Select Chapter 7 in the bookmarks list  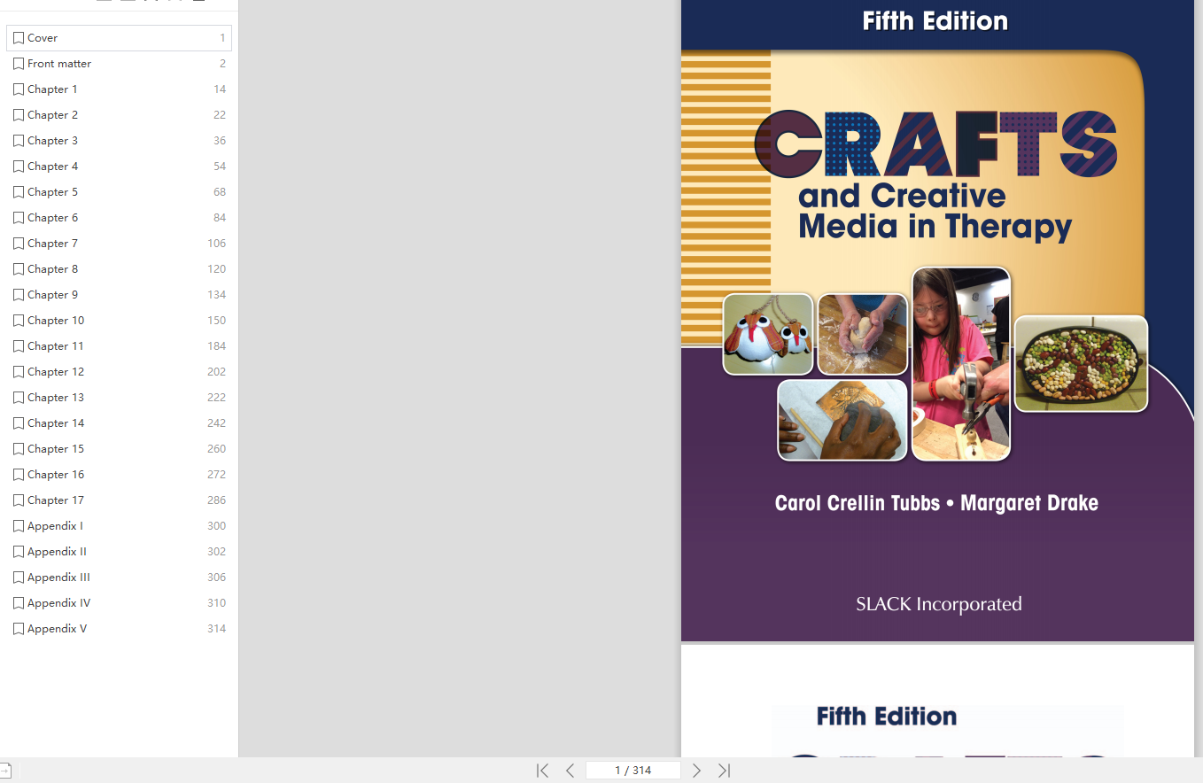pyautogui.click(x=119, y=244)
